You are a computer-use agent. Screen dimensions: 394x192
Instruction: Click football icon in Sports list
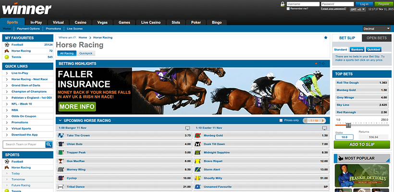tap(7, 161)
